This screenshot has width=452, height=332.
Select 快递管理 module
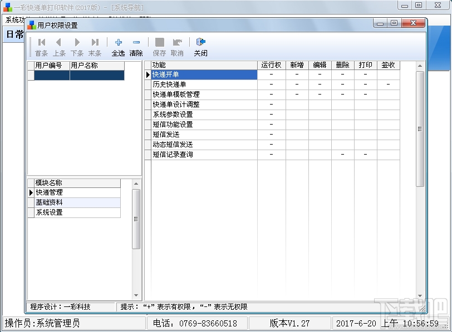(77, 192)
